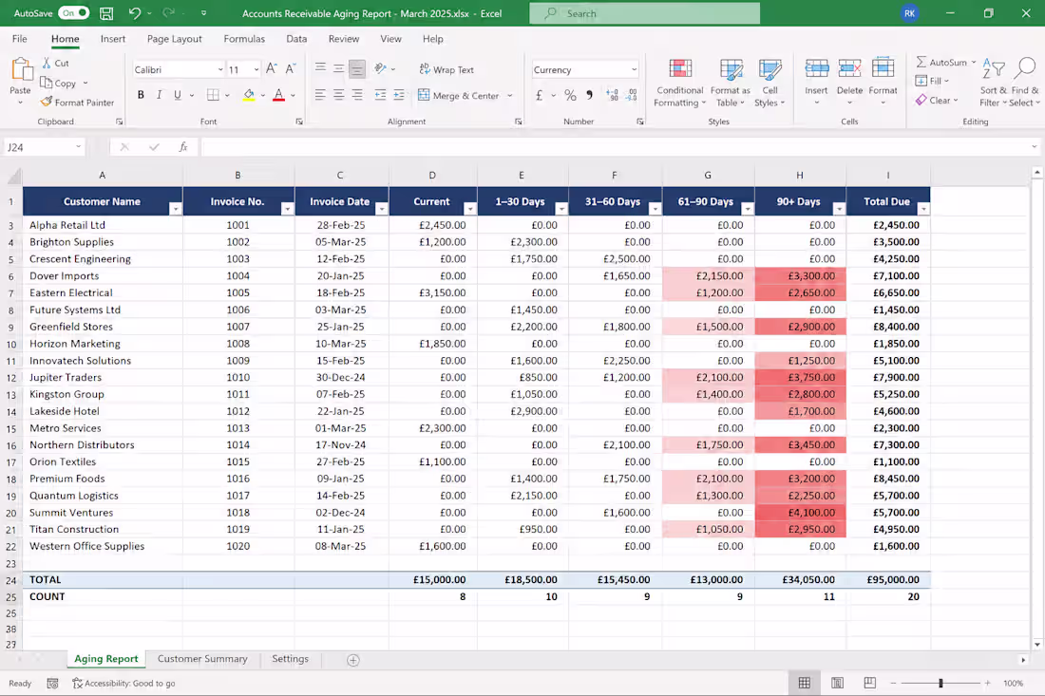1045x696 pixels.
Task: Toggle the AutoSave switch off
Action: coord(73,12)
